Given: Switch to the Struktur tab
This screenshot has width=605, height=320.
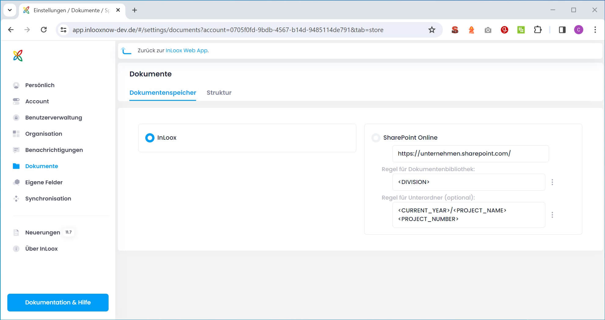Looking at the screenshot, I should click(219, 93).
